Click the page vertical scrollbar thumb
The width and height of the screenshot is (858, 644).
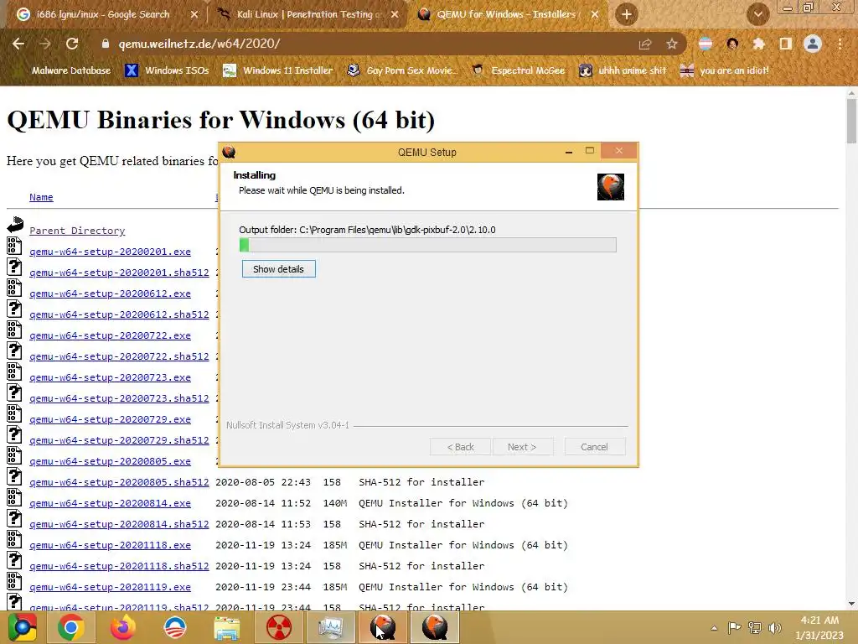[851, 121]
